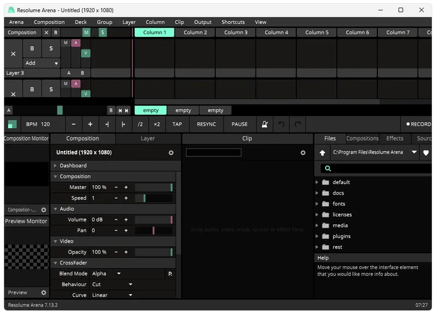435x314 pixels.
Task: Collapse the Audio section
Action: (55, 209)
